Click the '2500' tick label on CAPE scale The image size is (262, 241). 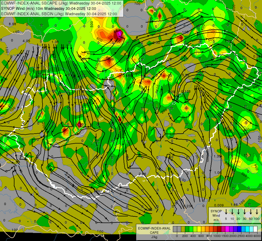(x=241, y=236)
